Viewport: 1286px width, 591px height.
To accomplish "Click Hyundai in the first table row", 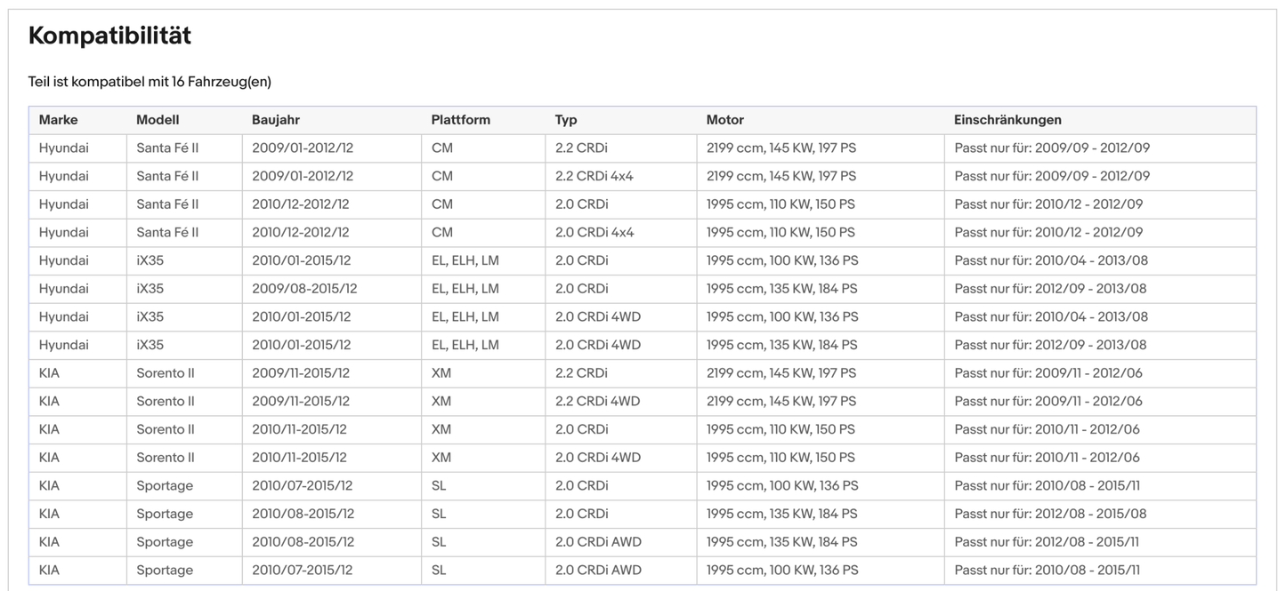I will [x=63, y=148].
